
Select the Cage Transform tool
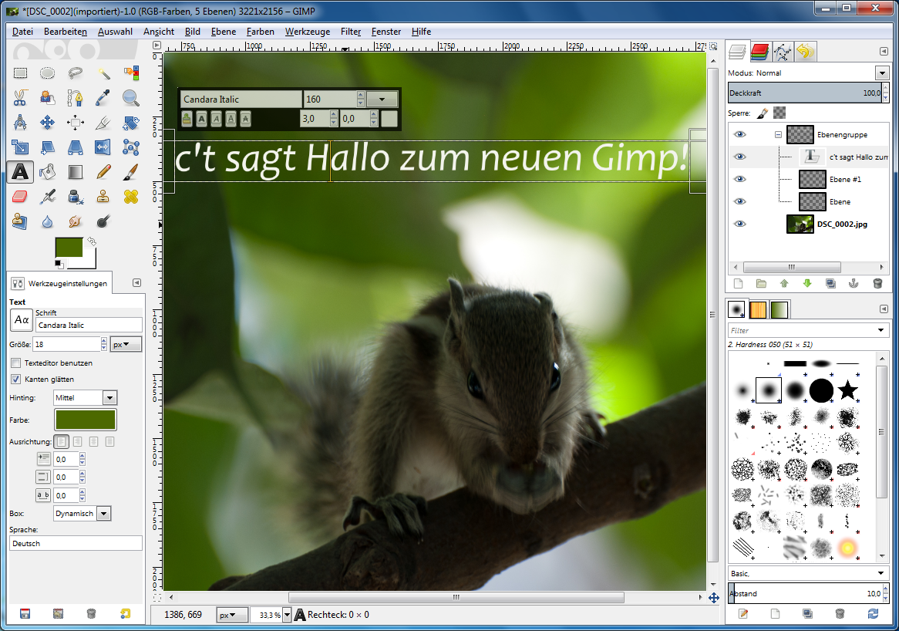pos(131,147)
